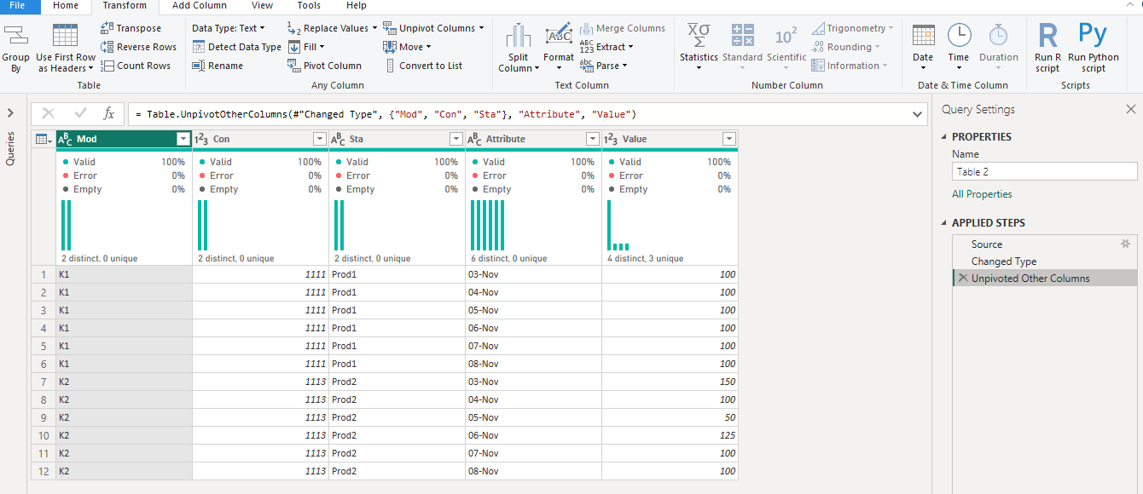
Task: Click Detect Data Type
Action: tap(236, 47)
